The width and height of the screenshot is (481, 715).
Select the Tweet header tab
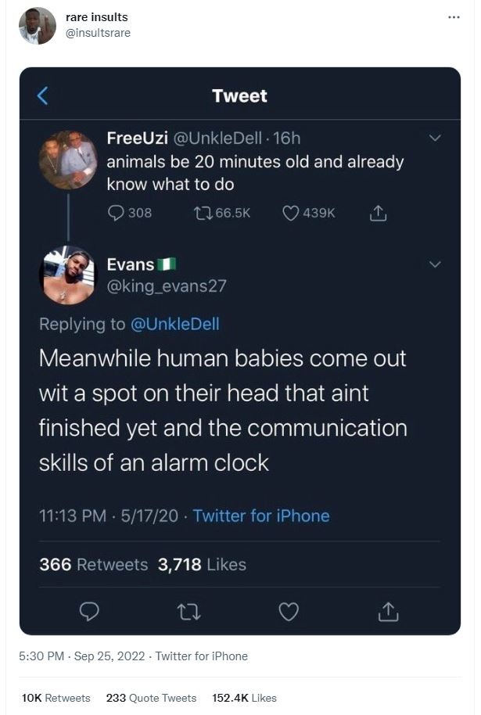[x=240, y=97]
